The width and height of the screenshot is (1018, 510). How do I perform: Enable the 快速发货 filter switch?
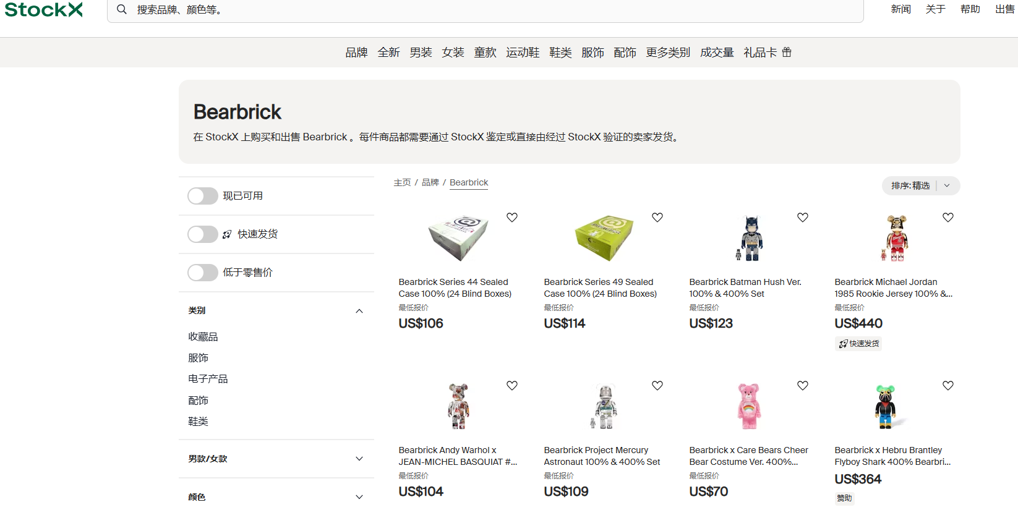click(x=203, y=234)
